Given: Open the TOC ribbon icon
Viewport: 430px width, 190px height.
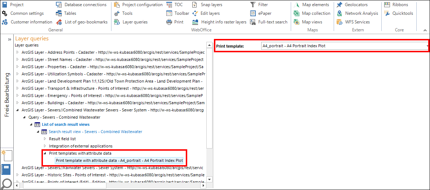Looking at the screenshot, I should 169,5.
